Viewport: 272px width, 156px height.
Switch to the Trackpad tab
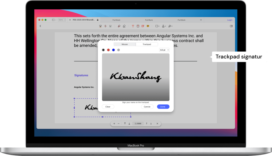147,44
